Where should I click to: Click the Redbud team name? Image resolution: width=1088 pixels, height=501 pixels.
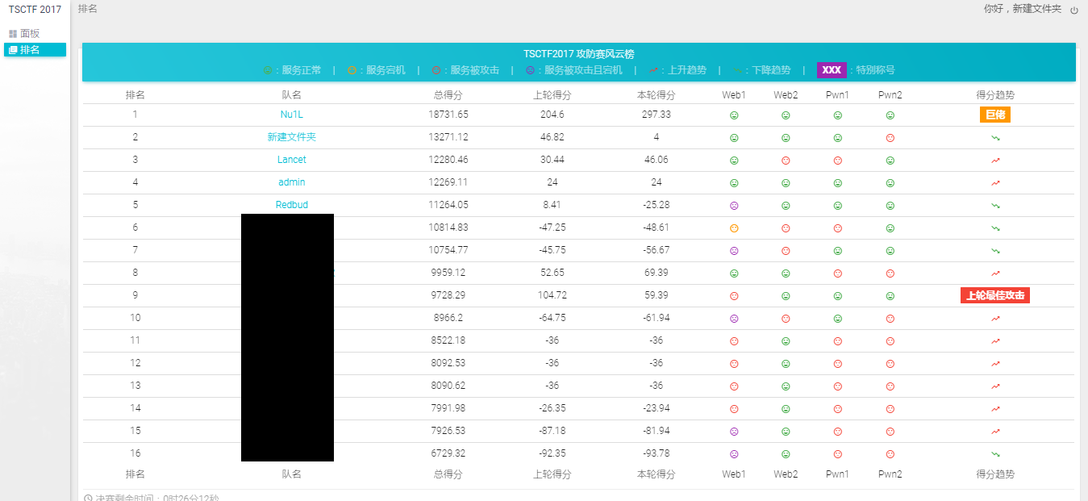[x=292, y=205]
